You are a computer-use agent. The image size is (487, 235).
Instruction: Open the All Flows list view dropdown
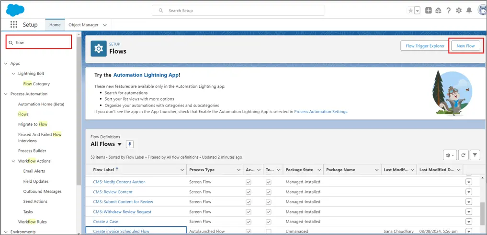[x=120, y=144]
